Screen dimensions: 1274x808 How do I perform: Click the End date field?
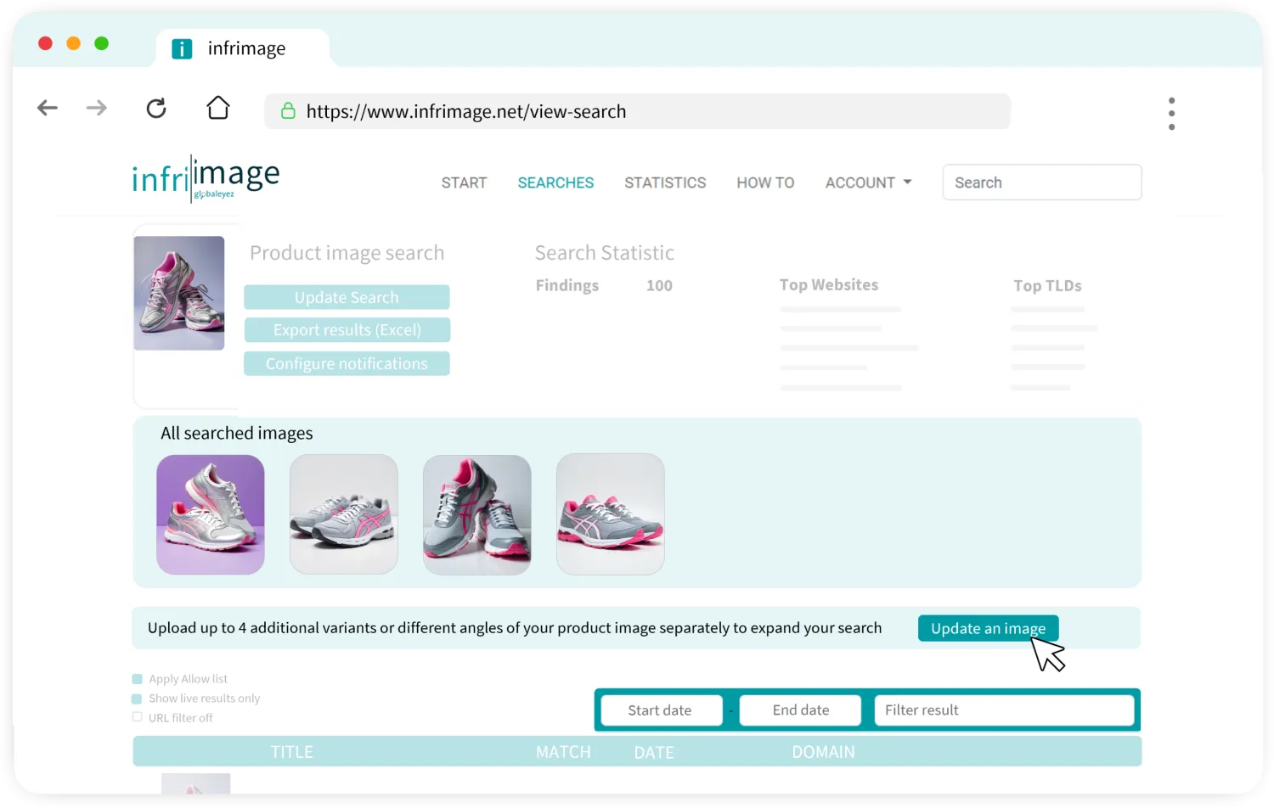pos(800,710)
